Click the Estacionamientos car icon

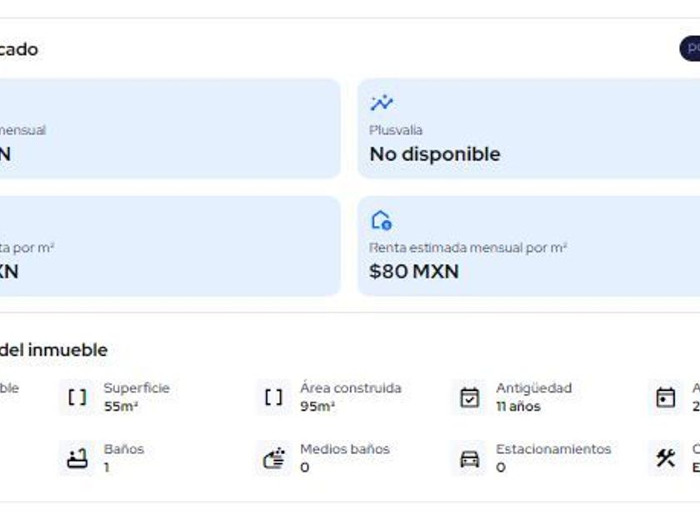click(x=470, y=458)
